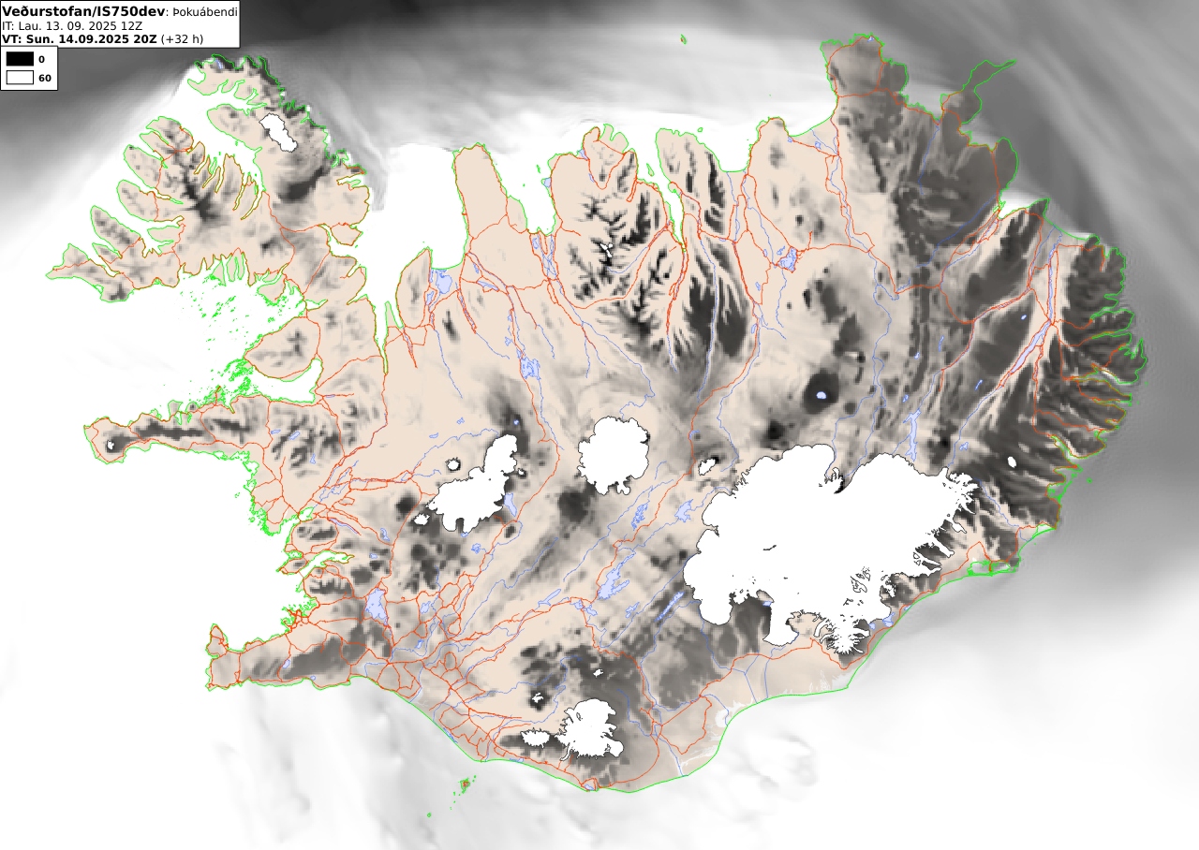The width and height of the screenshot is (1199, 850).
Task: Click the "Þokuábendi" label in the header
Action: [x=204, y=12]
